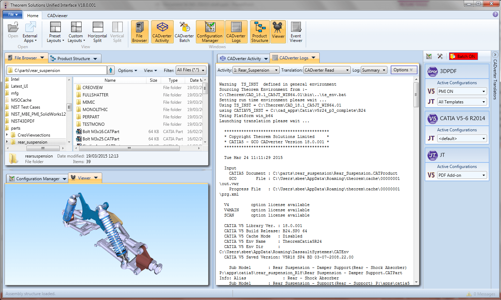Screen dimensions: 501x300
Task: Select the CREOVIEW folder in file list
Action: point(93,88)
